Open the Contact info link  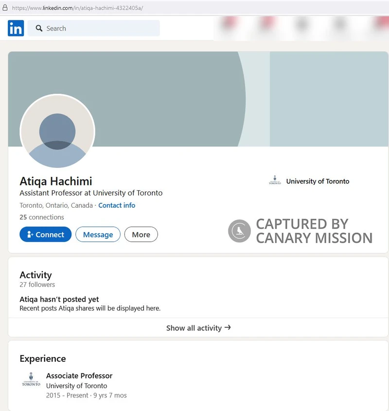pos(117,205)
